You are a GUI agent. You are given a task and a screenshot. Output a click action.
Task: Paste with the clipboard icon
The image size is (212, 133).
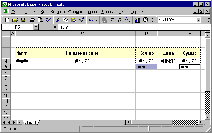[73, 20]
